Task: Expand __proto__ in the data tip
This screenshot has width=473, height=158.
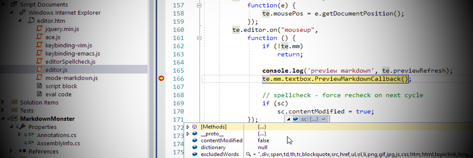Action: (188, 134)
